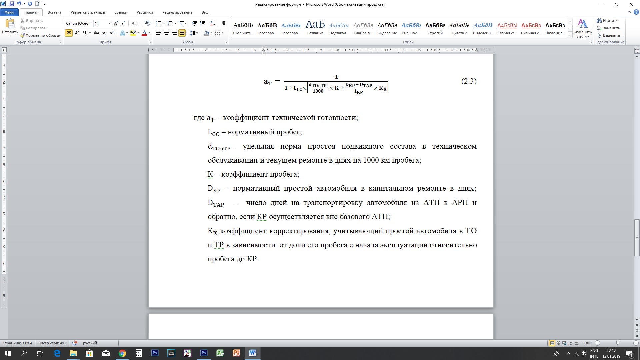The height and width of the screenshot is (360, 640).
Task: Toggle Strikethrough formatting
Action: pyautogui.click(x=96, y=33)
